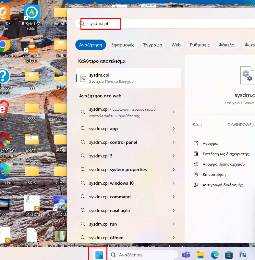Switch to the 'Εφαρμογές' filter tab
The width and height of the screenshot is (255, 260).
pos(123,45)
